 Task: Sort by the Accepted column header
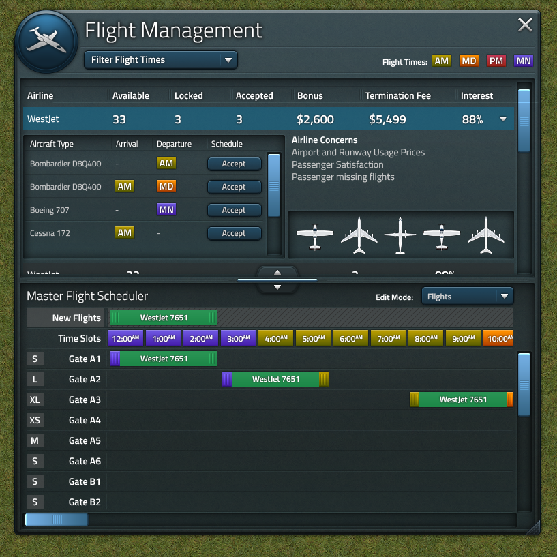click(254, 95)
